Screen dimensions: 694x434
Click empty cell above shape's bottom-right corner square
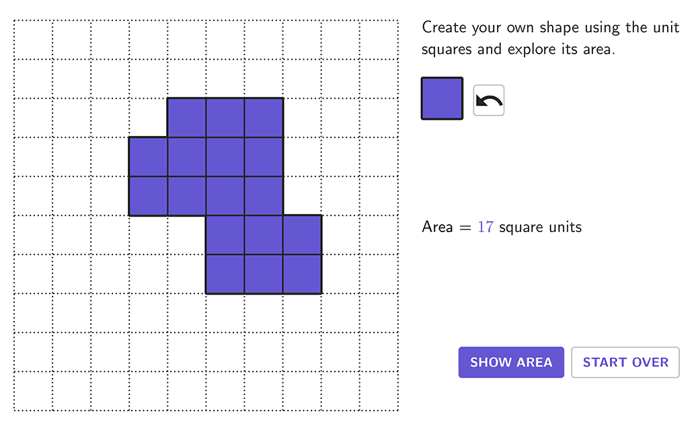coord(303,196)
